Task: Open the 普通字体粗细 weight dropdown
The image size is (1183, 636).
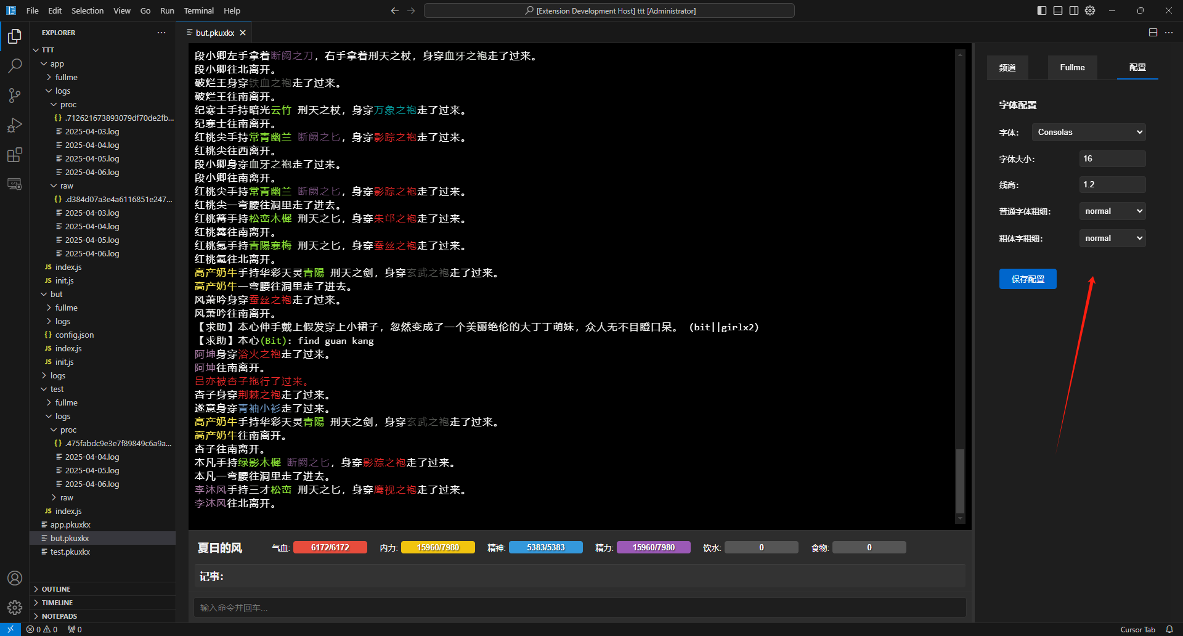Action: 1112,211
